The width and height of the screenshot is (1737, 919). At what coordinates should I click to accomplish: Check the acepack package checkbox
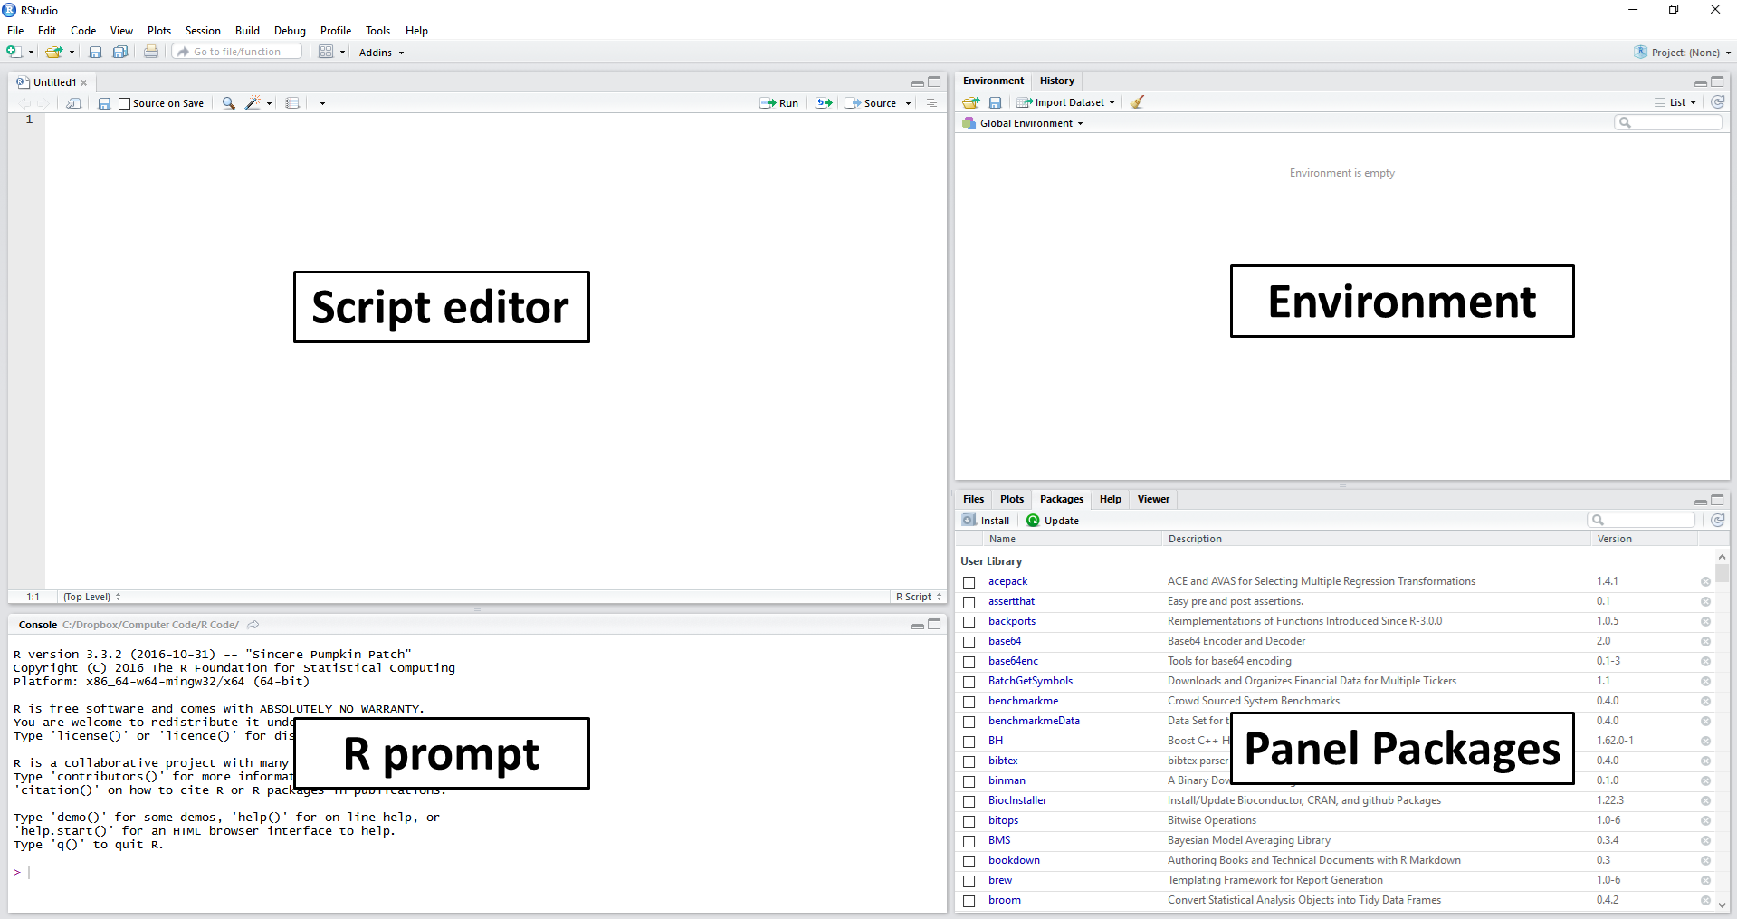click(x=969, y=582)
